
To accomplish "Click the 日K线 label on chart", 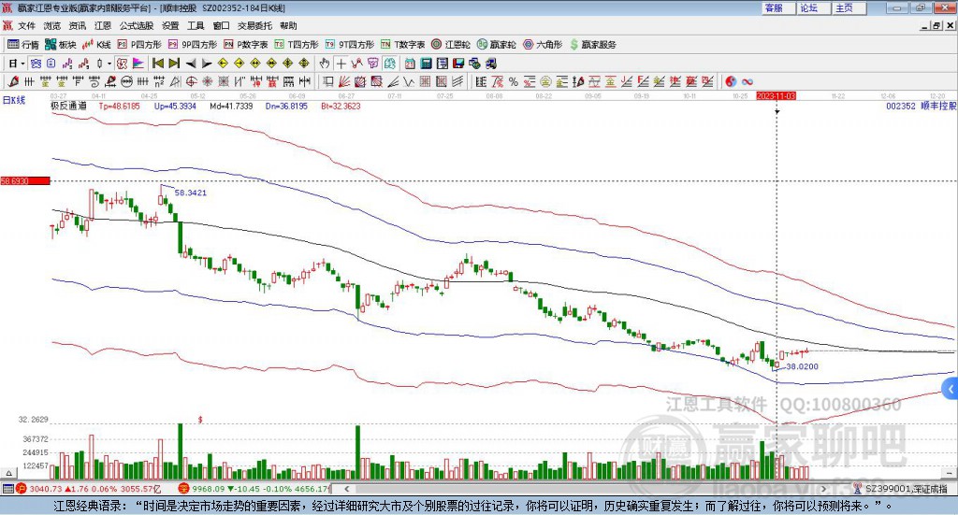I will pos(14,100).
